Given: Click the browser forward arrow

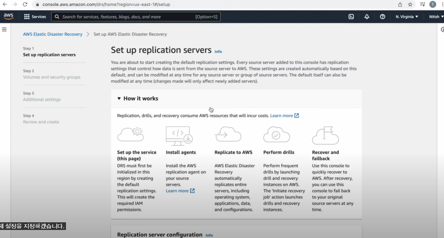Looking at the screenshot, I should 15,4.
